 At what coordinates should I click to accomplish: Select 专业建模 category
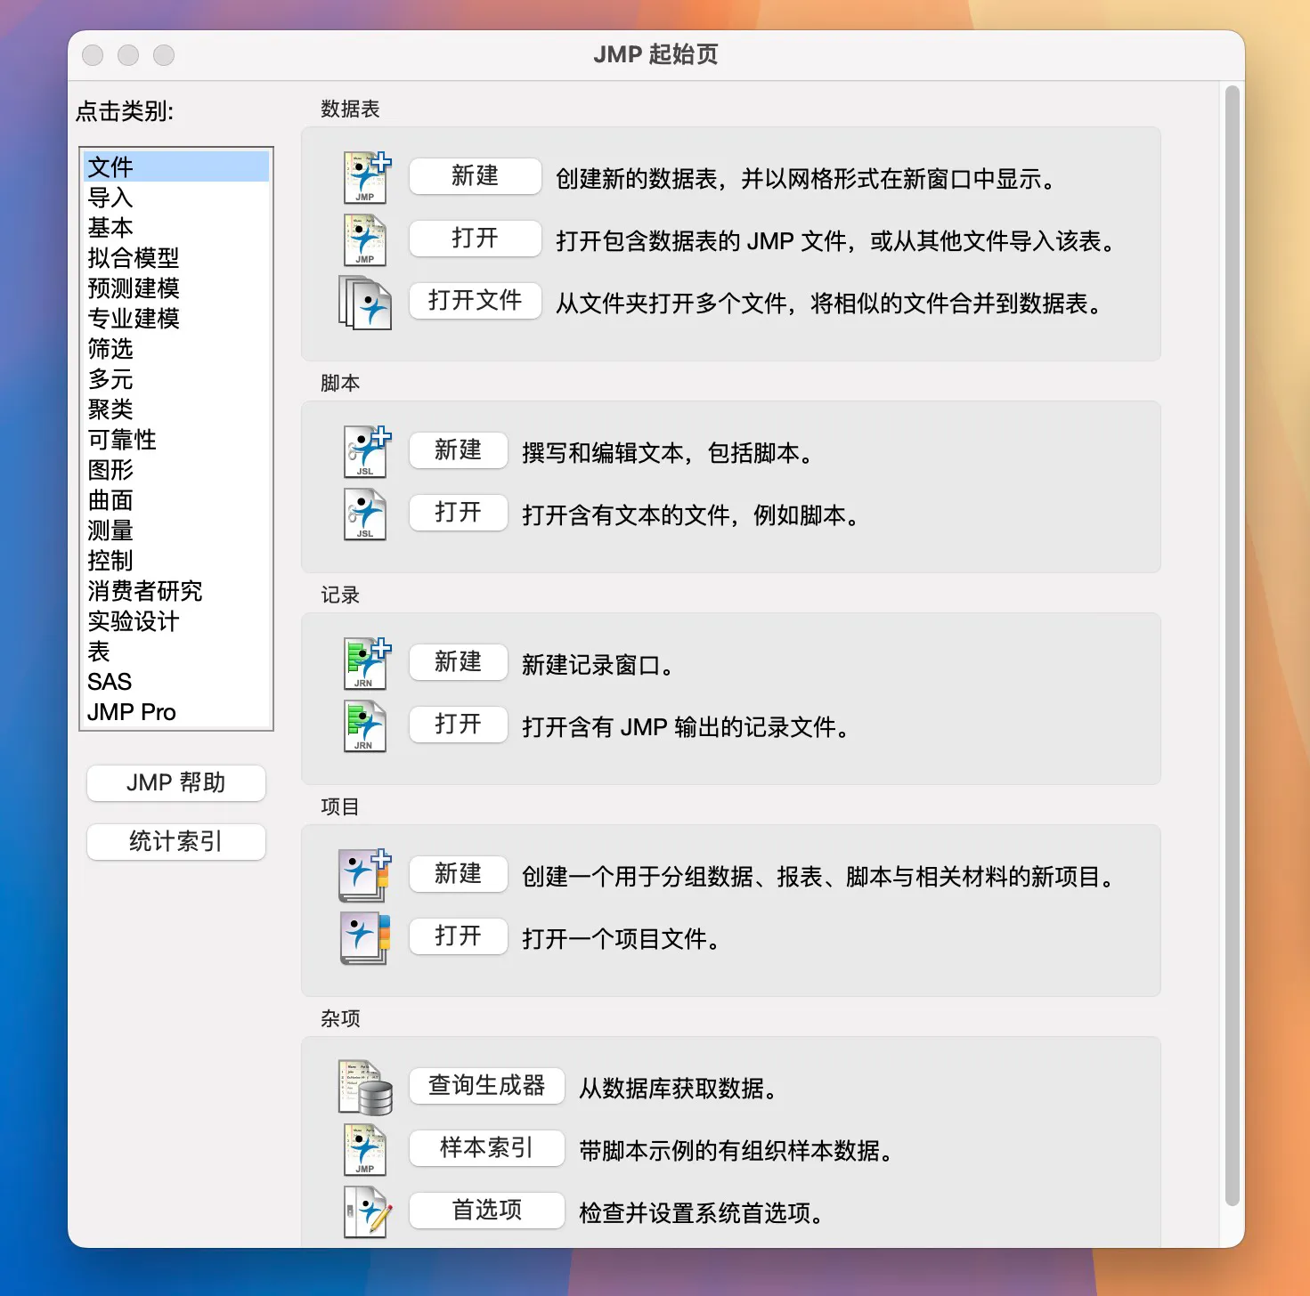tap(176, 318)
